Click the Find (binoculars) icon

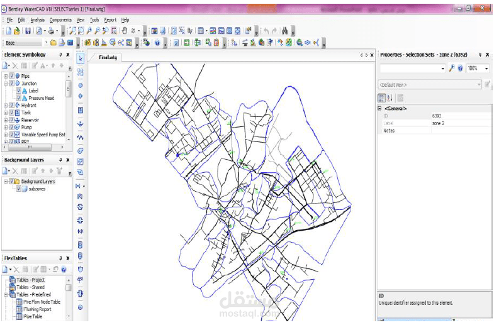[x=285, y=31]
